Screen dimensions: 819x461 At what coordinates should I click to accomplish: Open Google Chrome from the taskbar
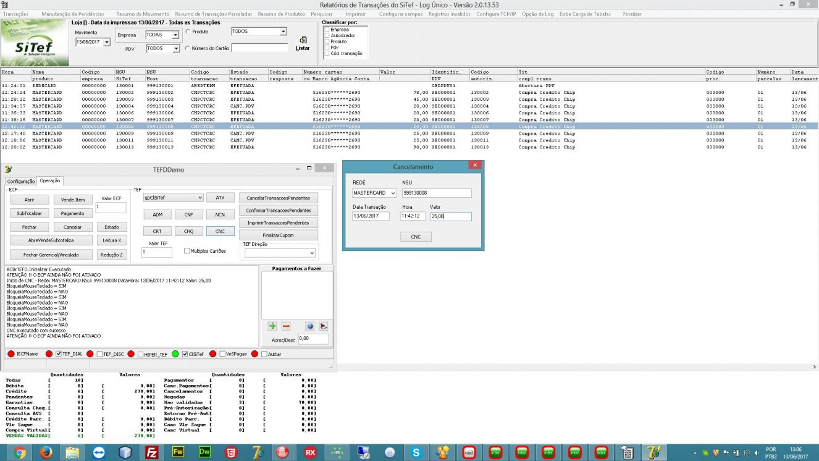20,452
